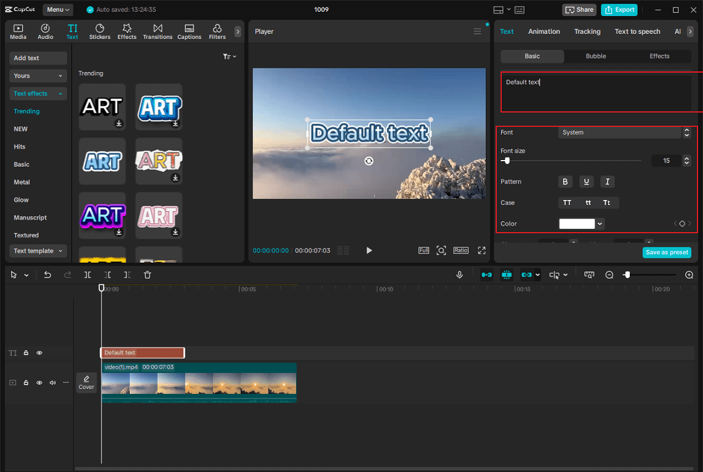Hide the text track using eye icon
Image resolution: width=703 pixels, height=472 pixels.
(39, 353)
